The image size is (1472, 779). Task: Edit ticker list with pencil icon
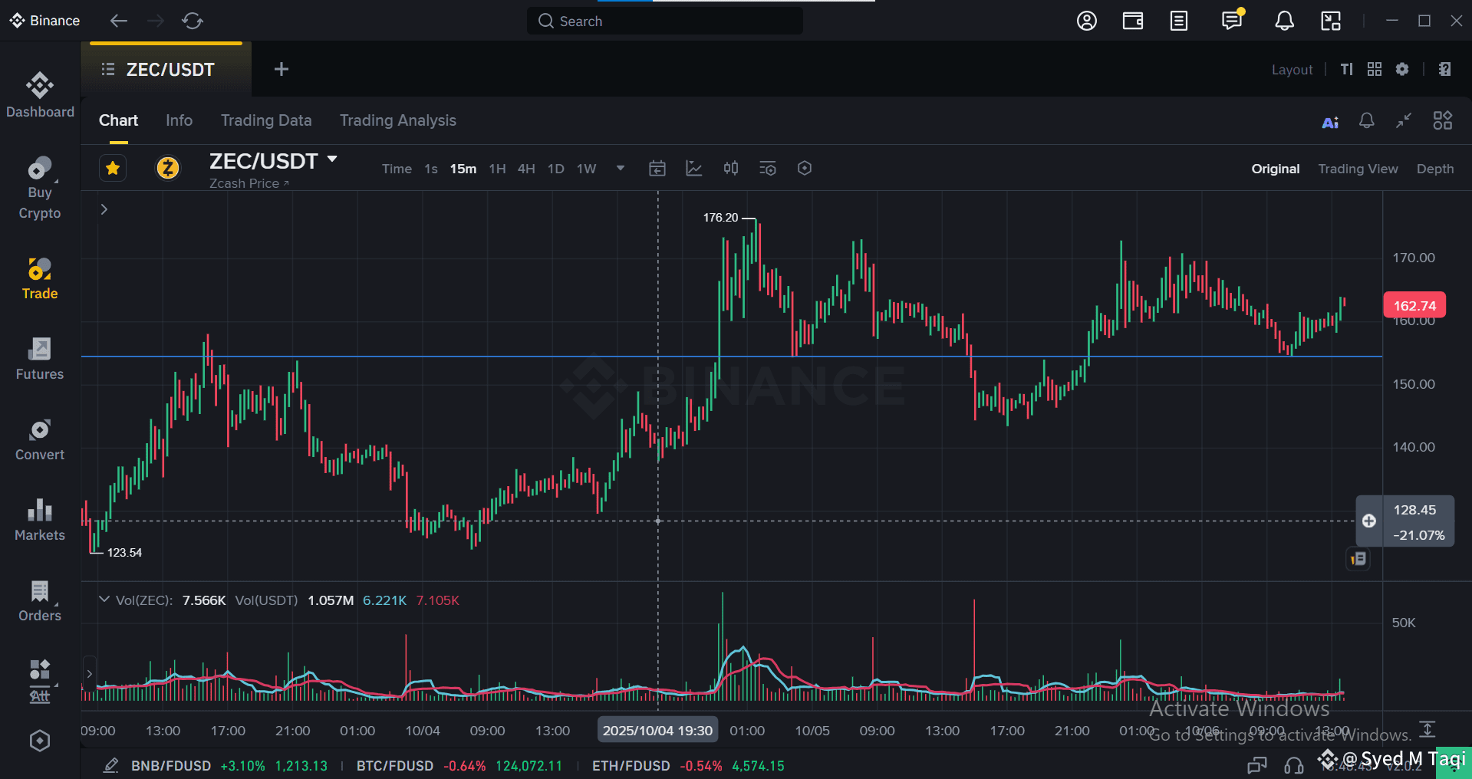tap(111, 765)
